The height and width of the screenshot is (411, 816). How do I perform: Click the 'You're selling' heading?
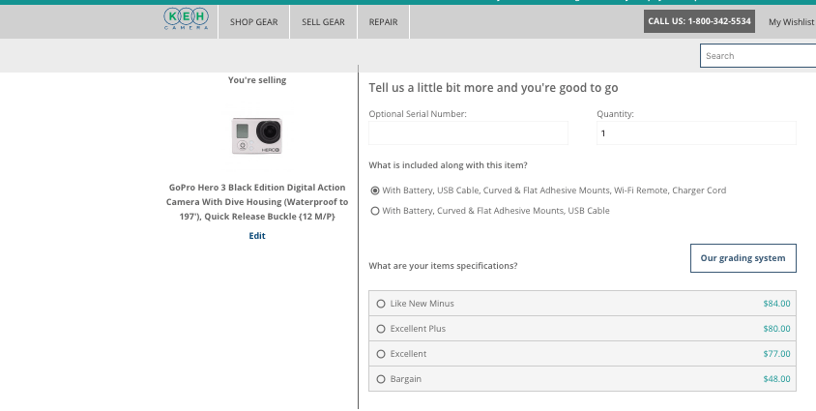coord(257,80)
